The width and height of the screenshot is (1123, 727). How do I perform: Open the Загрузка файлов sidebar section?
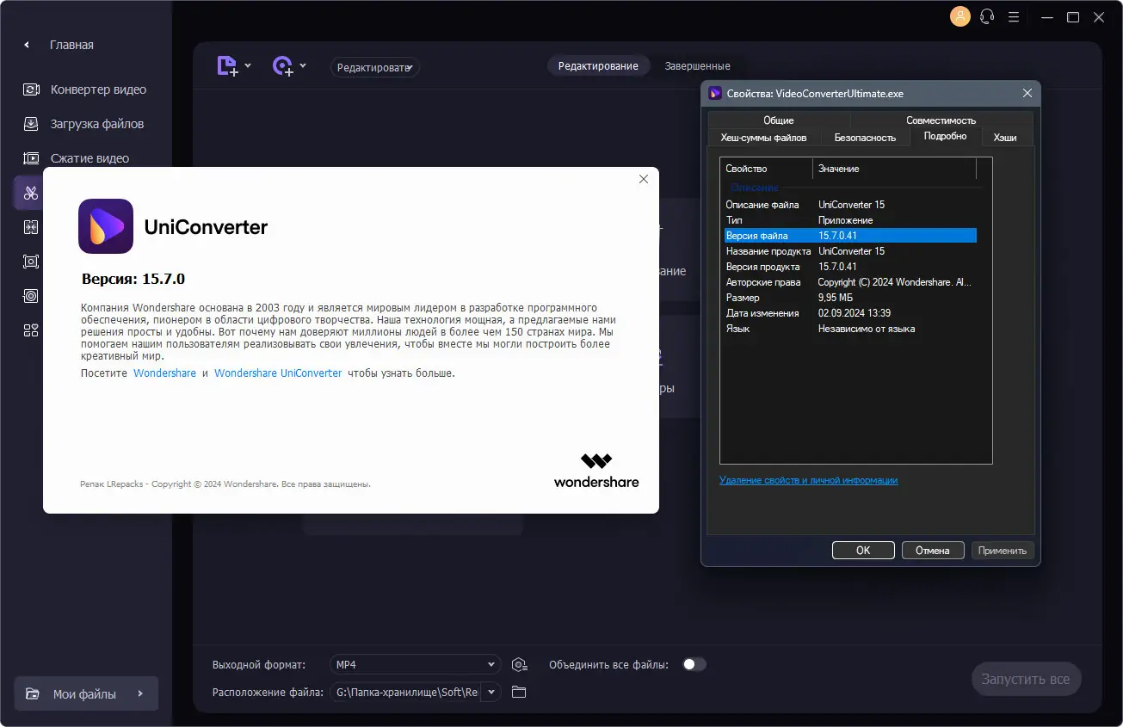[x=86, y=124]
